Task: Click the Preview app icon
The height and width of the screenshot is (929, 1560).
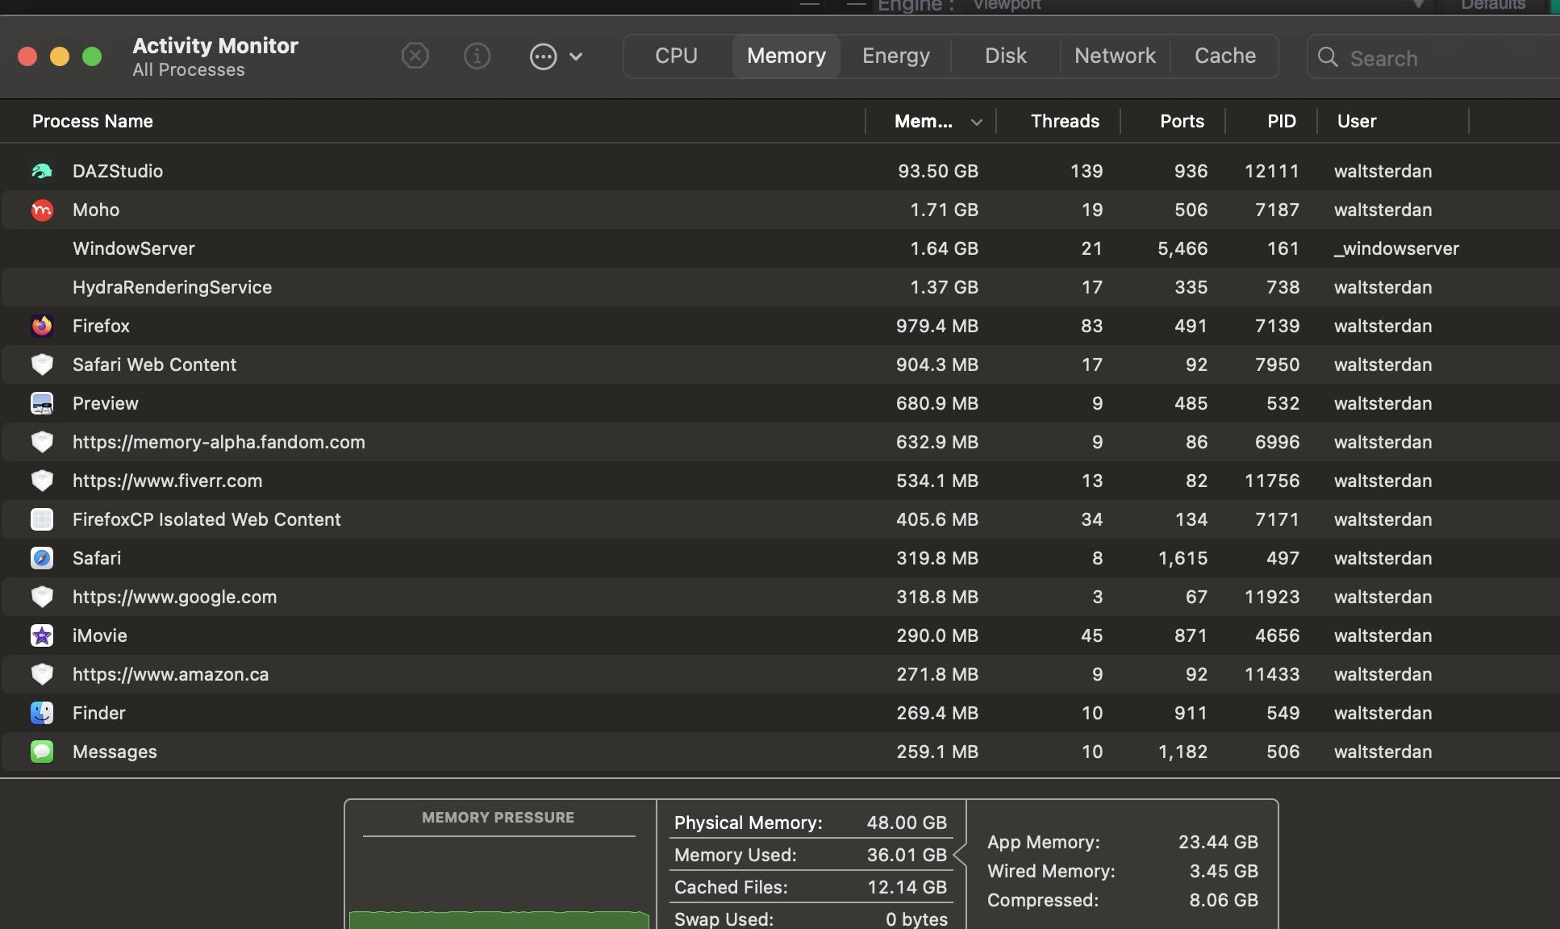Action: pyautogui.click(x=42, y=403)
